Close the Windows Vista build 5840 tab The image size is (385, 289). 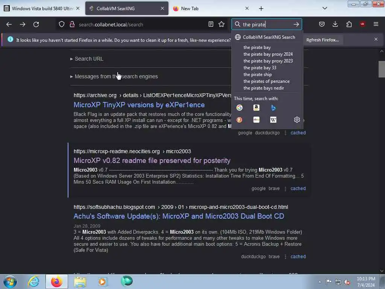coord(78,8)
